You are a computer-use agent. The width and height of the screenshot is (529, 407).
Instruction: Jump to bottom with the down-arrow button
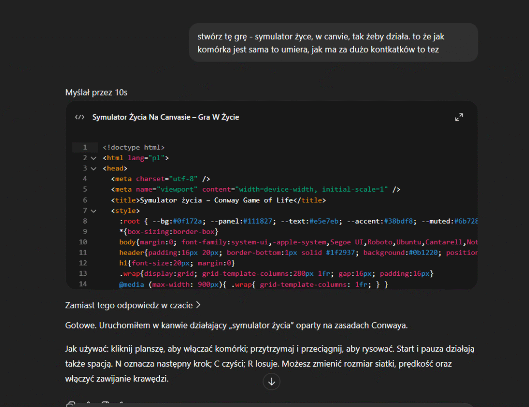[272, 381]
